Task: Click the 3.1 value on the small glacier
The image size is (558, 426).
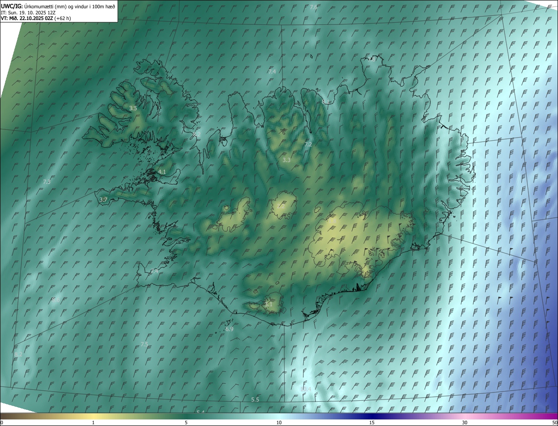Action: tap(269, 304)
